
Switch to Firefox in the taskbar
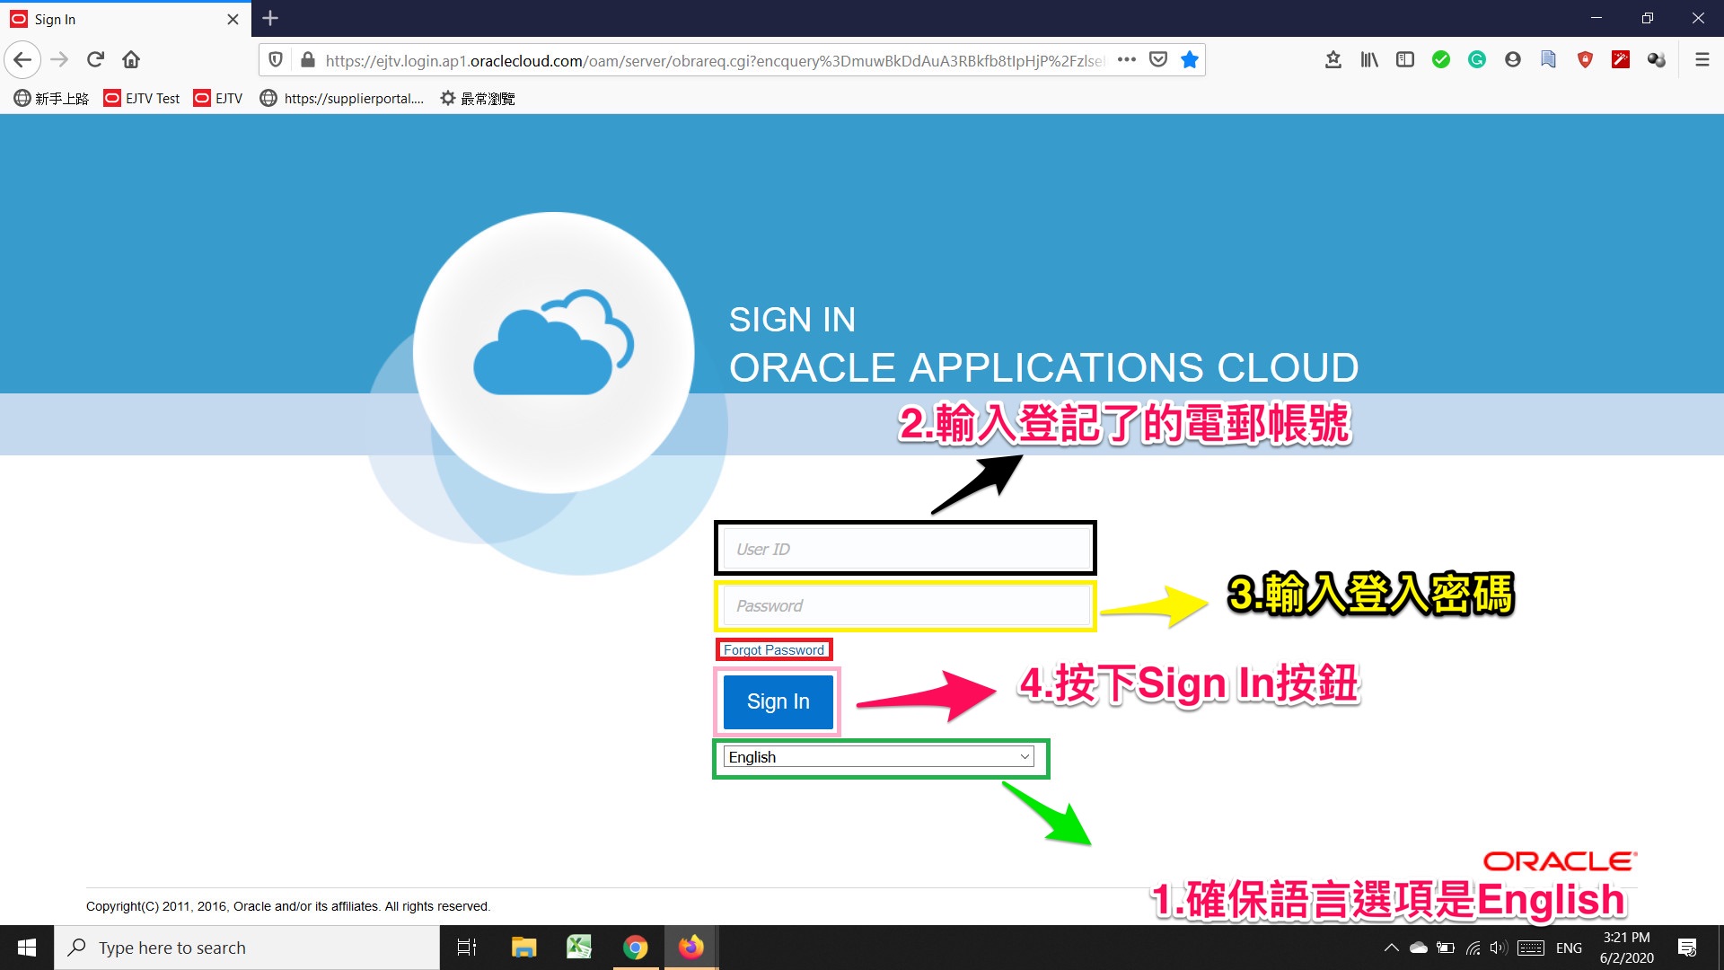(x=691, y=948)
